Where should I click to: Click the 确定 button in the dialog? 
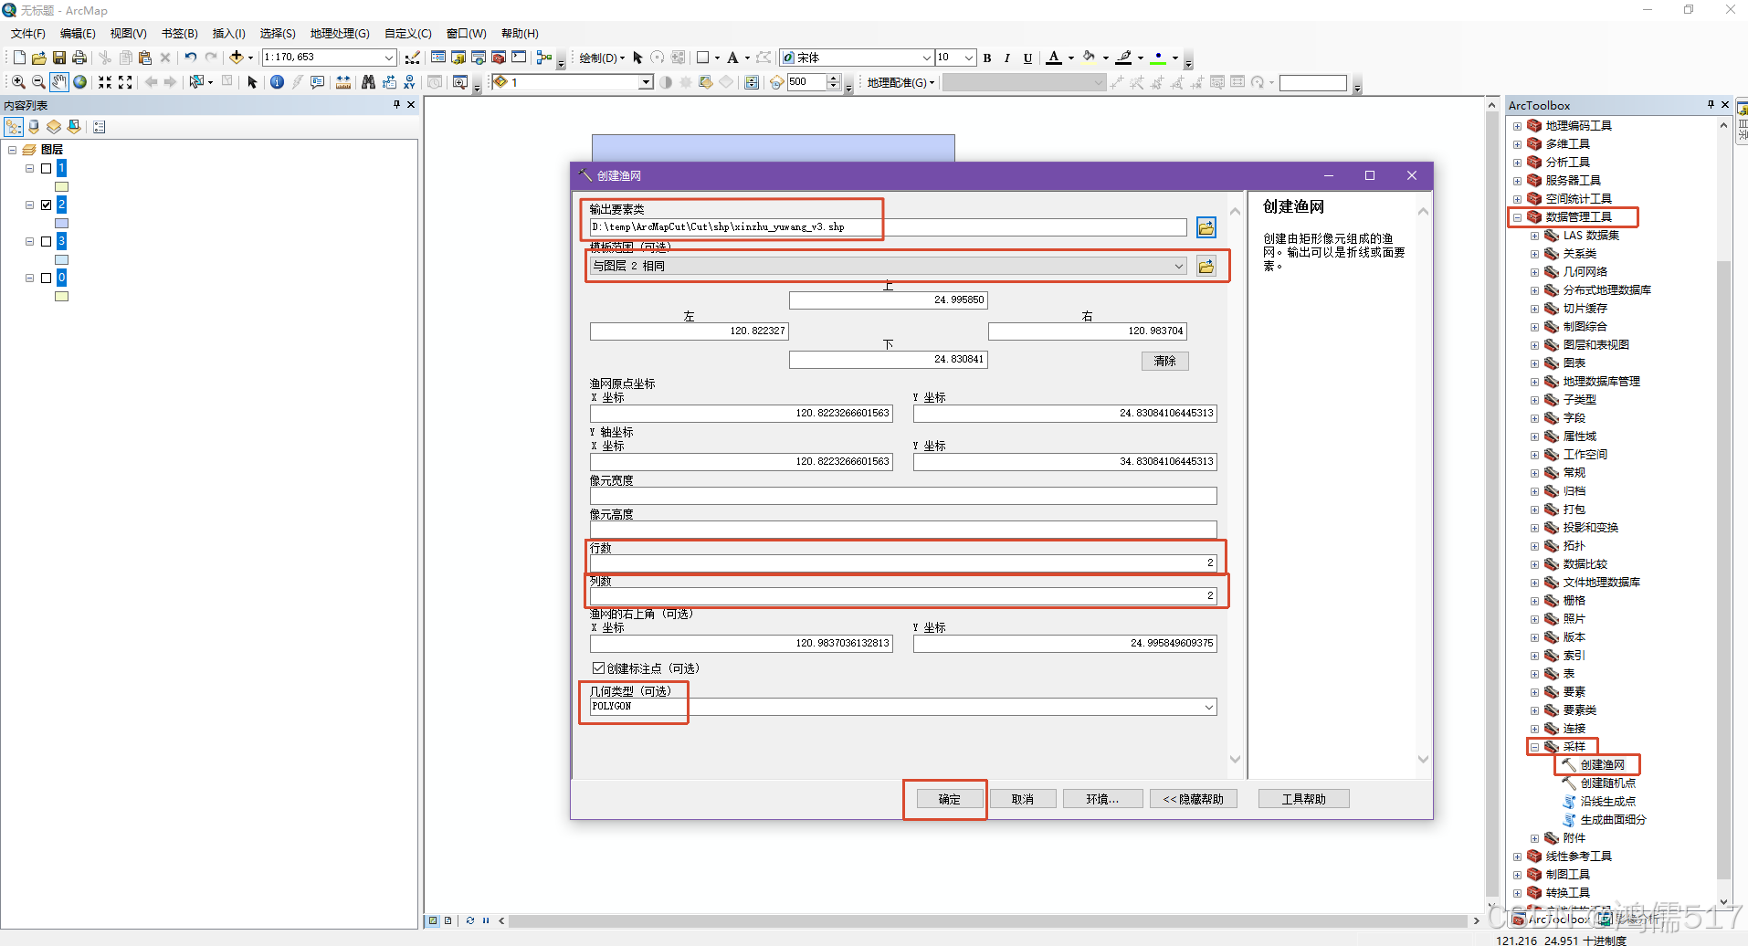(x=949, y=799)
